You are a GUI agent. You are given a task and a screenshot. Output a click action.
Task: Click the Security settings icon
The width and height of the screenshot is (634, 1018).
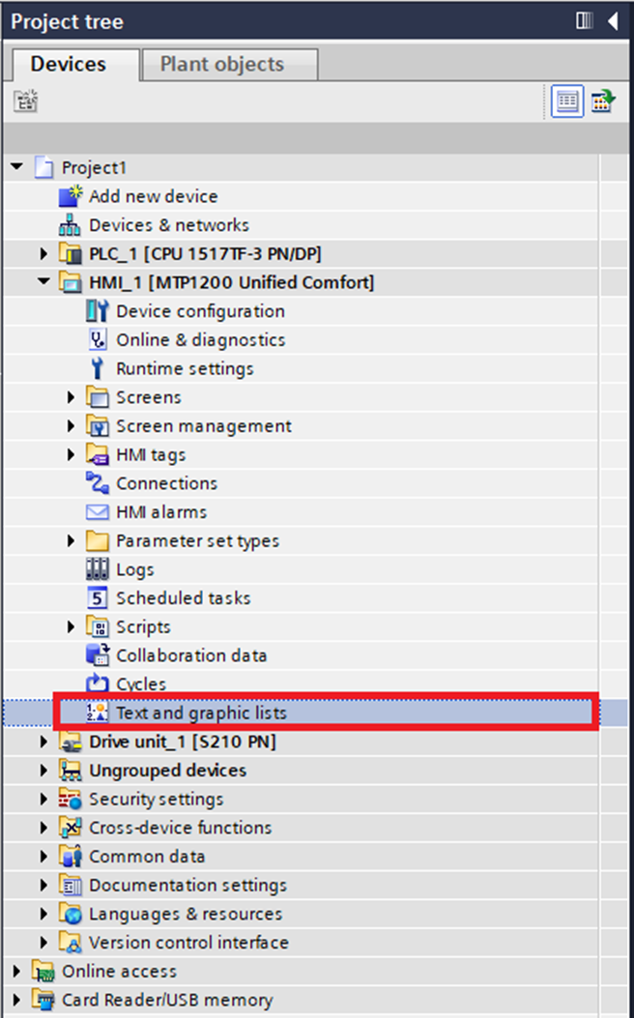(71, 799)
